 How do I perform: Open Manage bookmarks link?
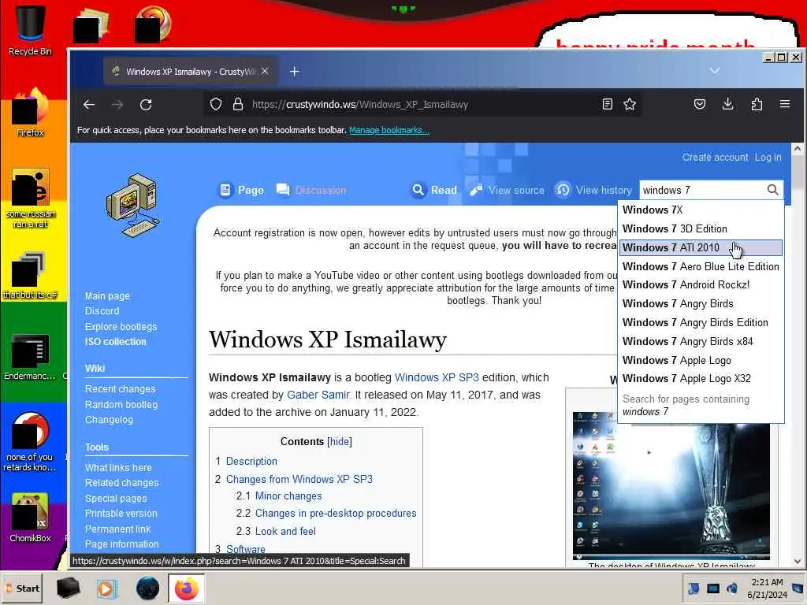click(389, 130)
